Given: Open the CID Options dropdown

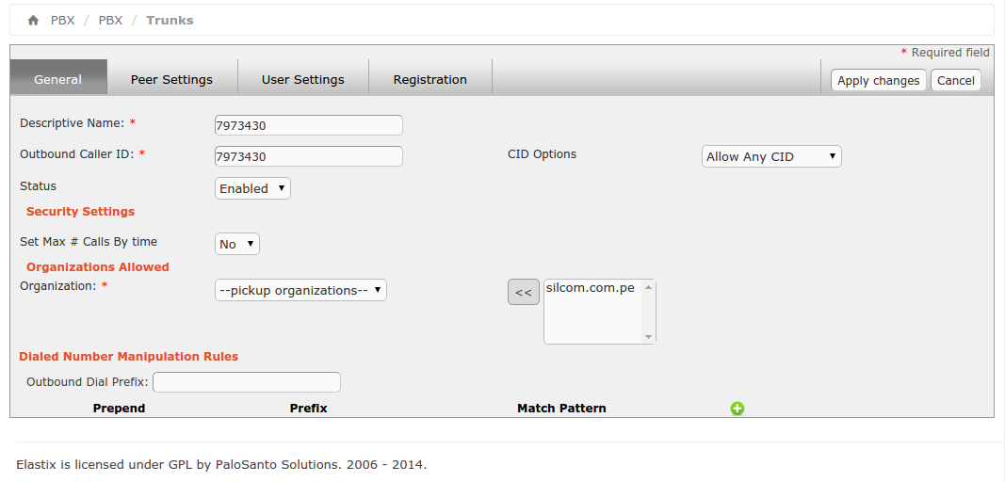Looking at the screenshot, I should (x=771, y=157).
